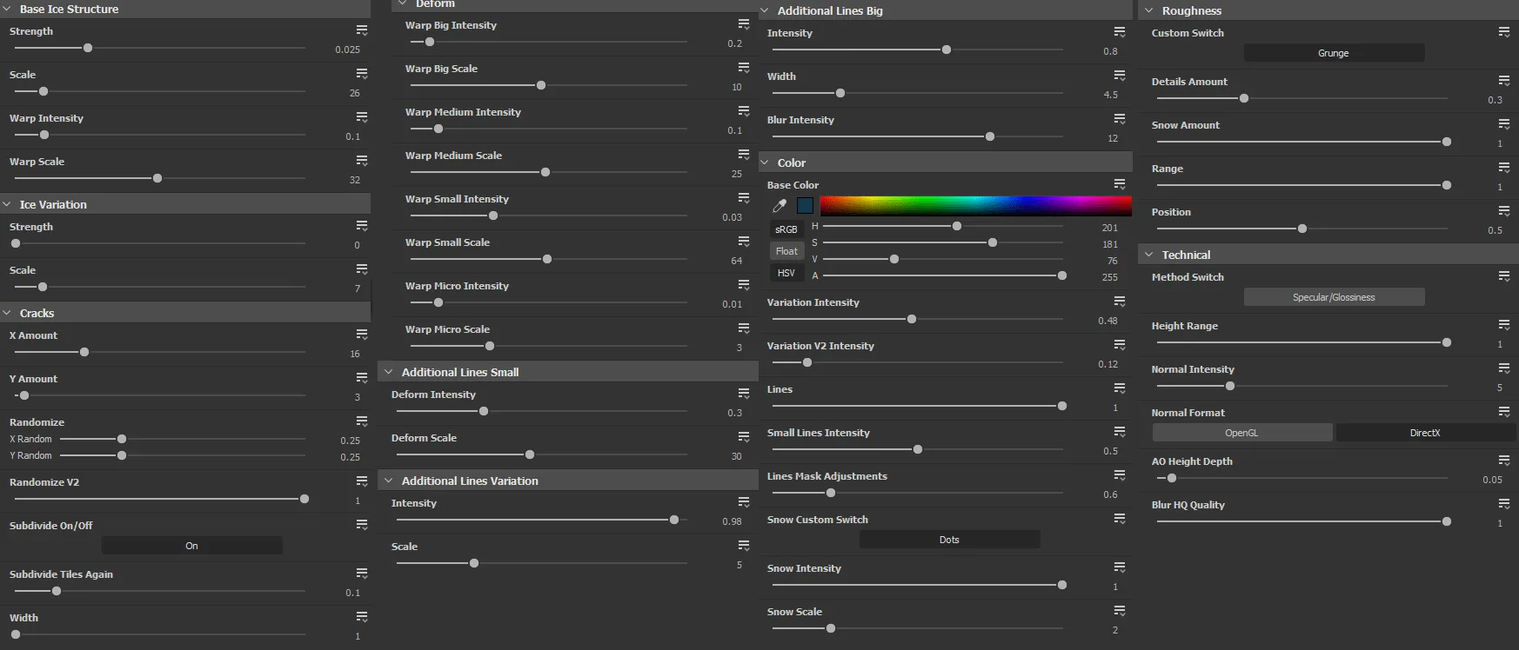Open Custom Switch dropdown showing Grunge
The width and height of the screenshot is (1519, 650).
tap(1334, 53)
